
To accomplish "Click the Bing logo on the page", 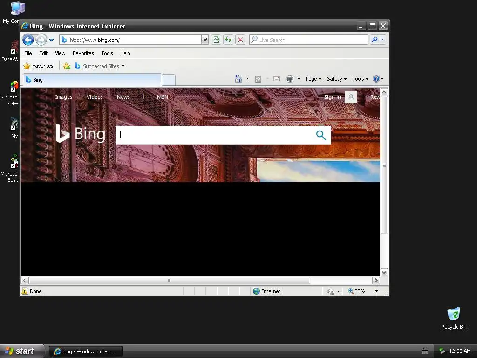I will pyautogui.click(x=81, y=133).
